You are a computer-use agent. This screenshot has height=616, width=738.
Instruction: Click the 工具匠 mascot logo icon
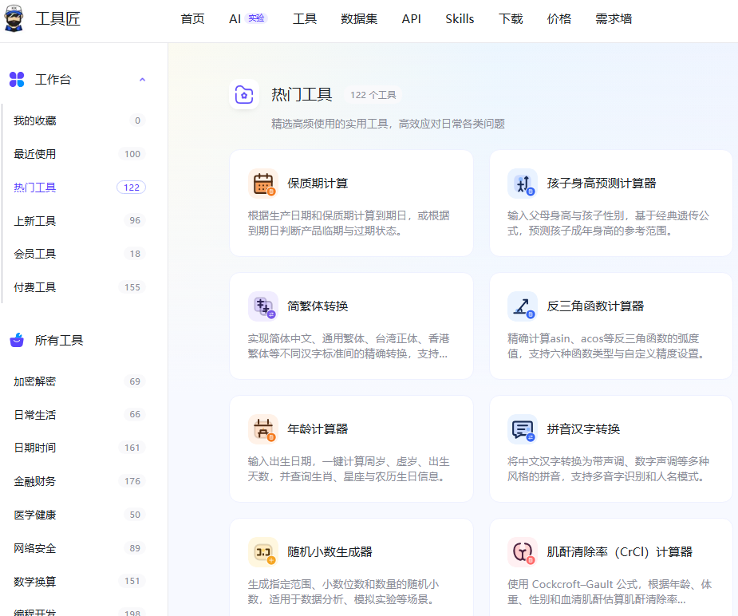[x=14, y=19]
